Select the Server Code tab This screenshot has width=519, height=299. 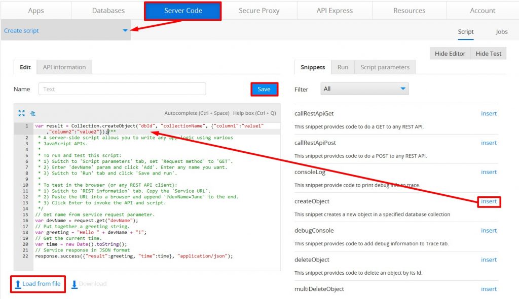coord(183,11)
